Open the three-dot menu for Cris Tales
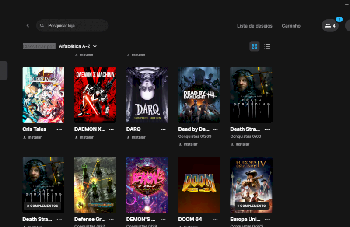Viewport: 350px width, 227px height. (59, 129)
